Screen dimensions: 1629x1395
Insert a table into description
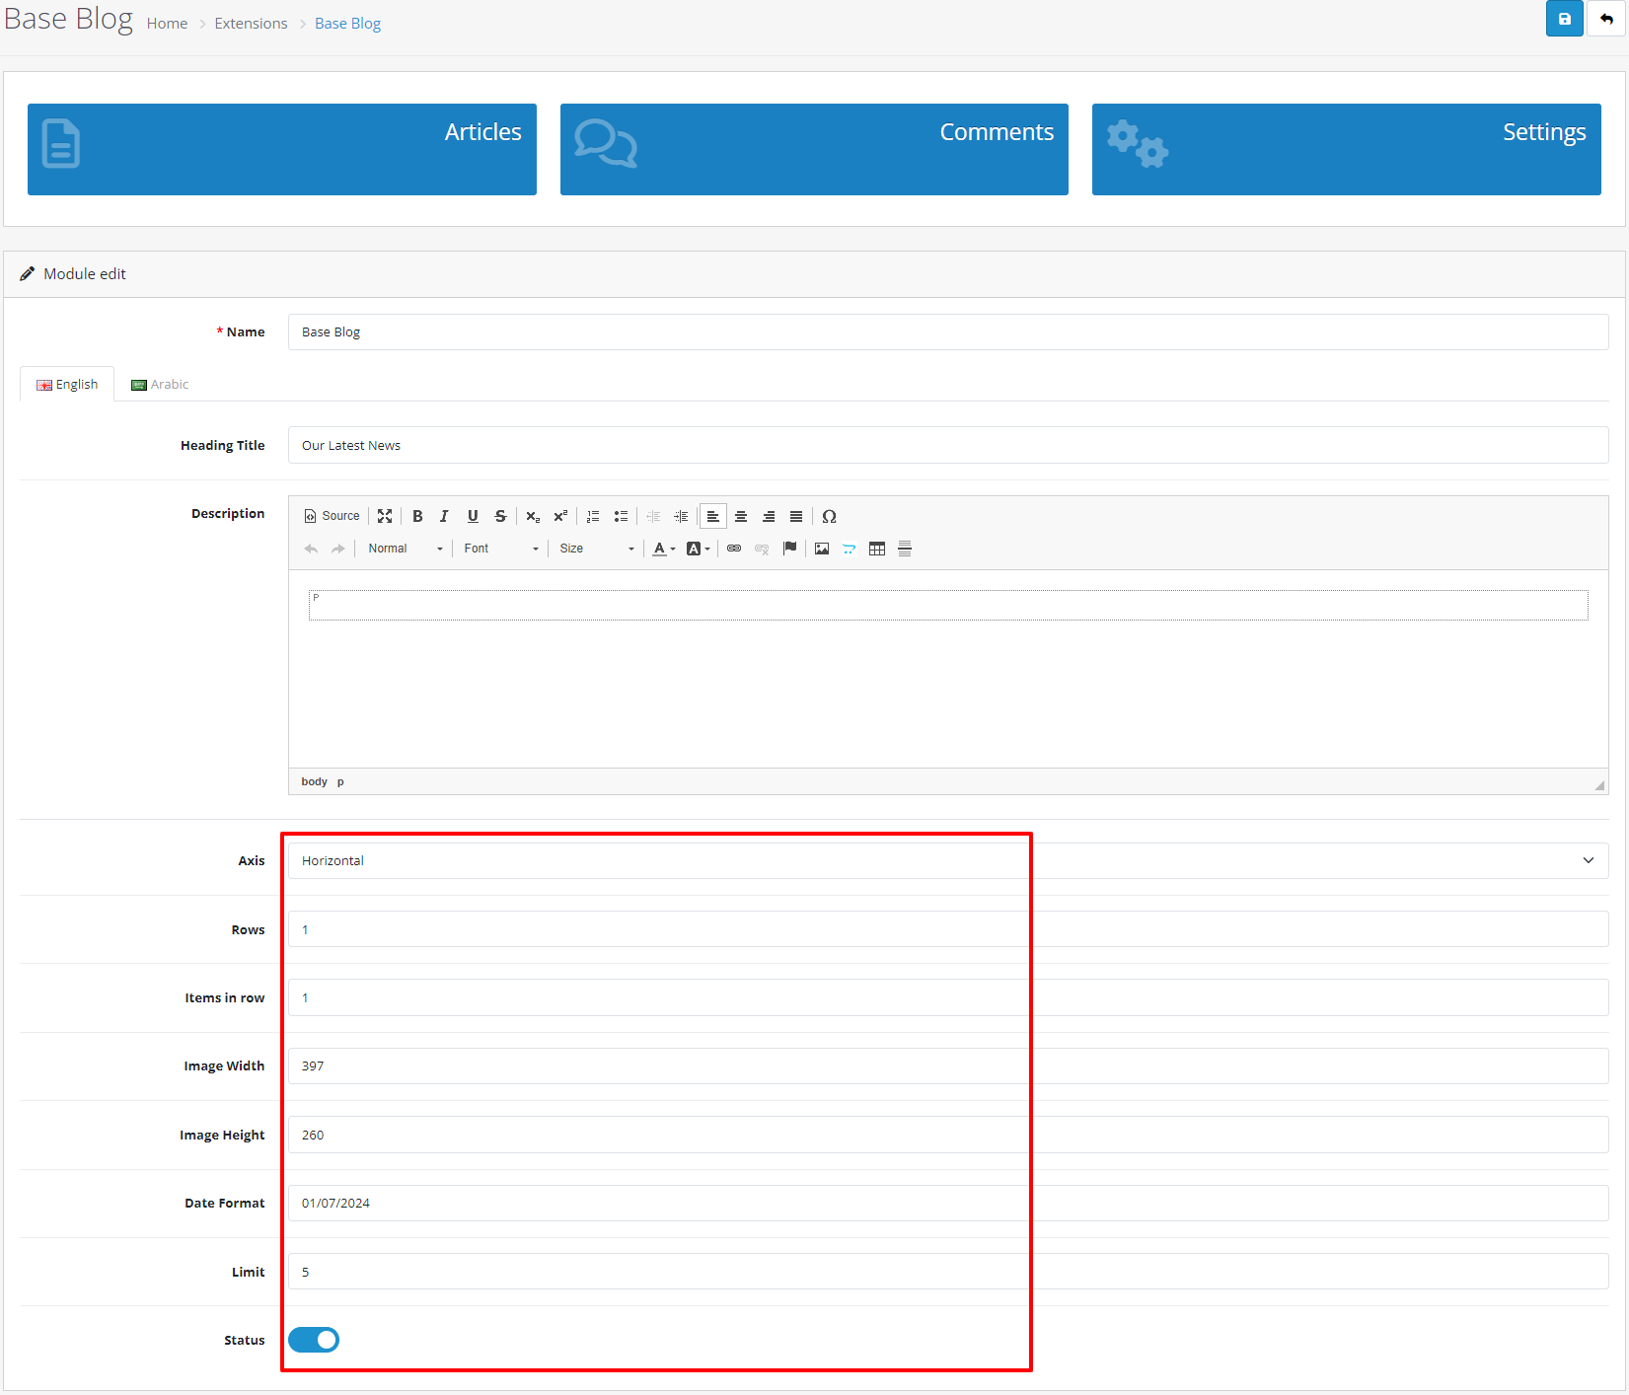(x=876, y=549)
